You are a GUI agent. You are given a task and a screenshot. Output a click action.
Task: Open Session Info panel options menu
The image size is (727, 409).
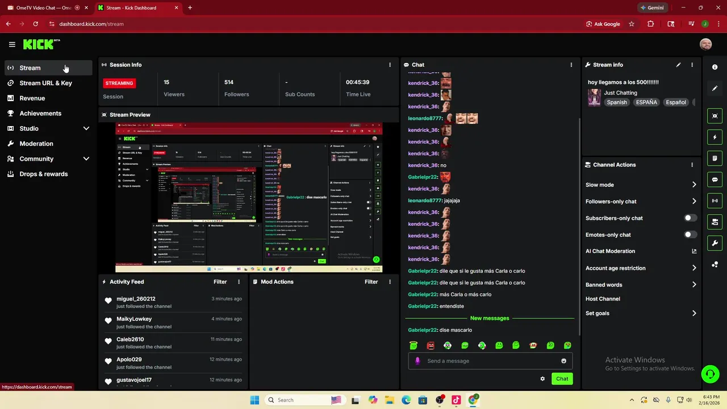(x=390, y=65)
